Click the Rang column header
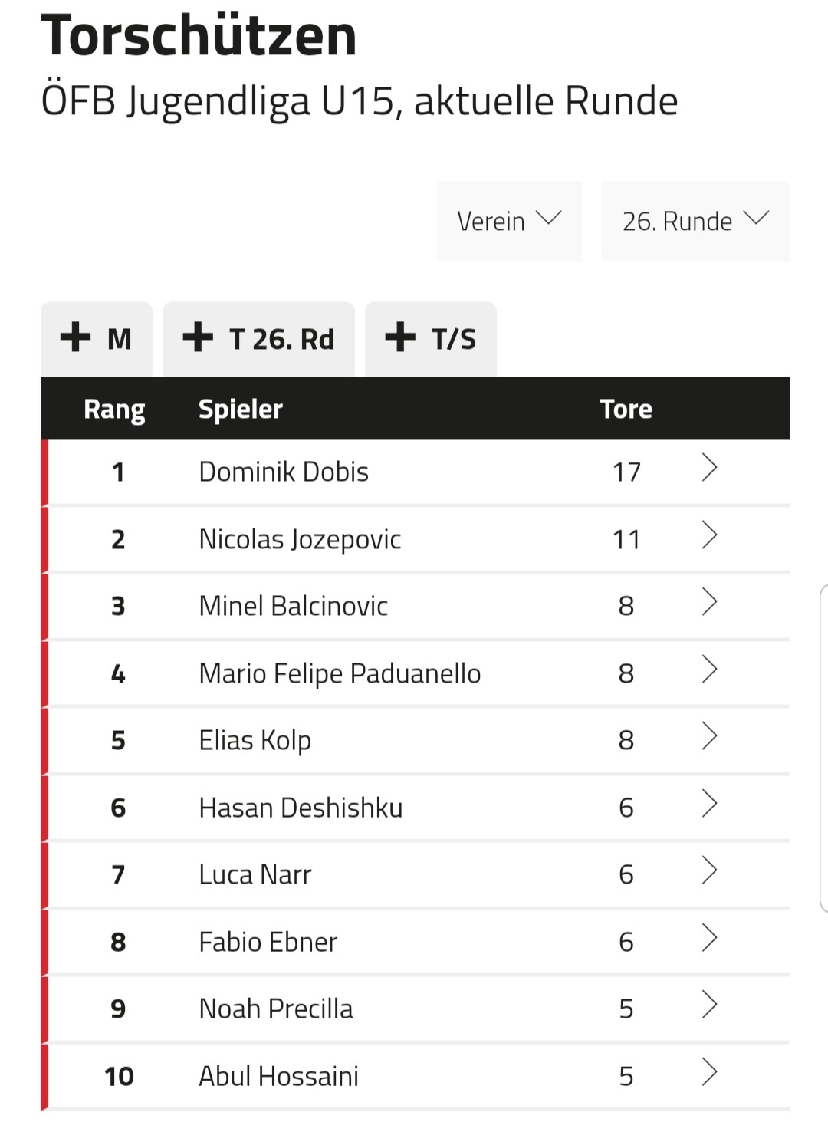The width and height of the screenshot is (828, 1132). point(114,409)
